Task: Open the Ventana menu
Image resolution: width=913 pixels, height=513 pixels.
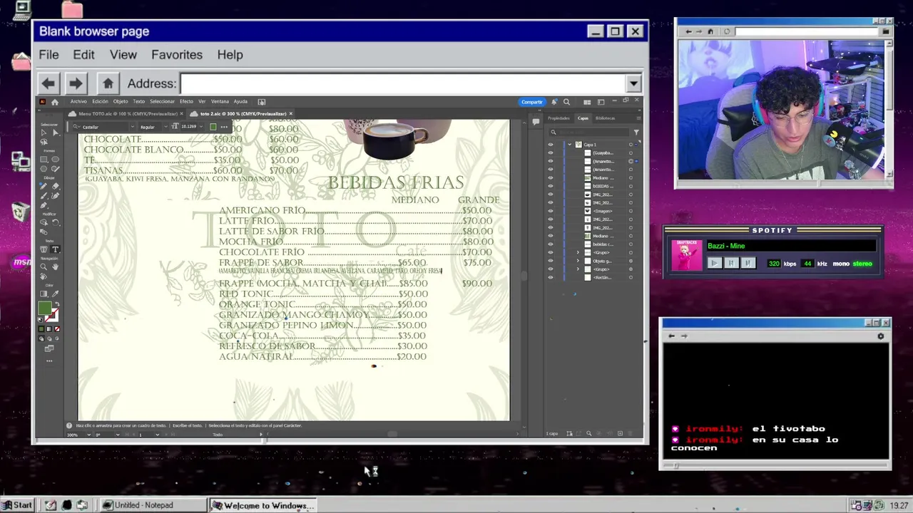Action: coord(220,101)
